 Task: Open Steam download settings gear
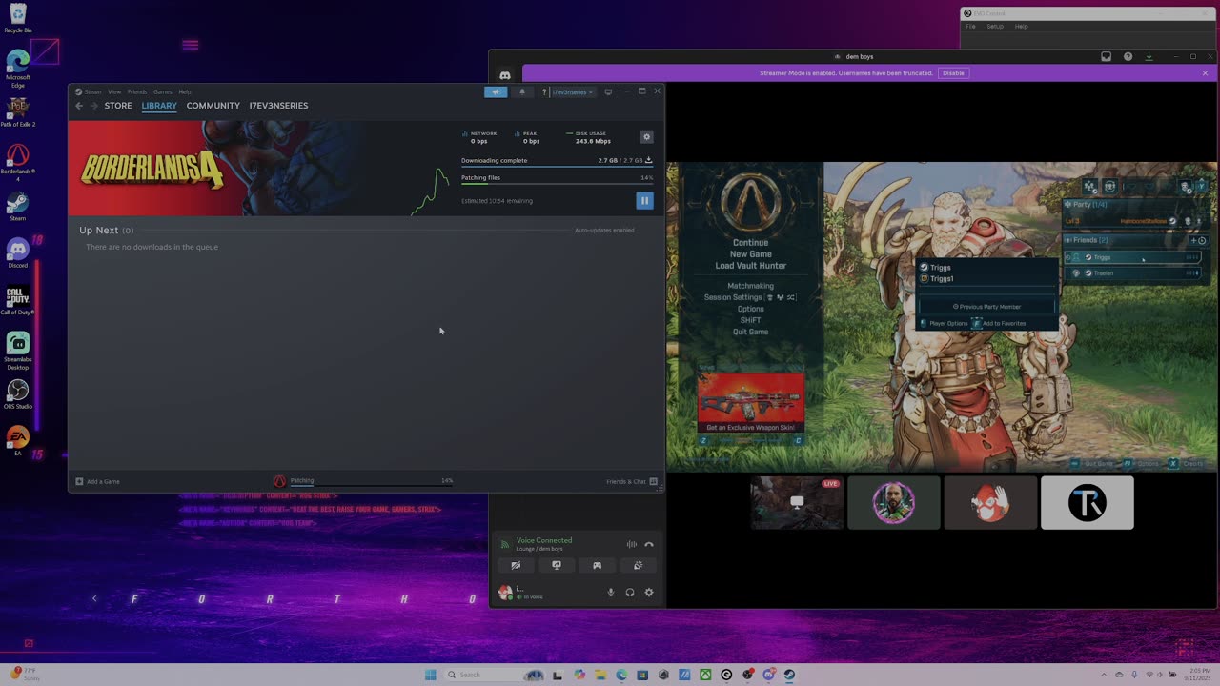(646, 137)
